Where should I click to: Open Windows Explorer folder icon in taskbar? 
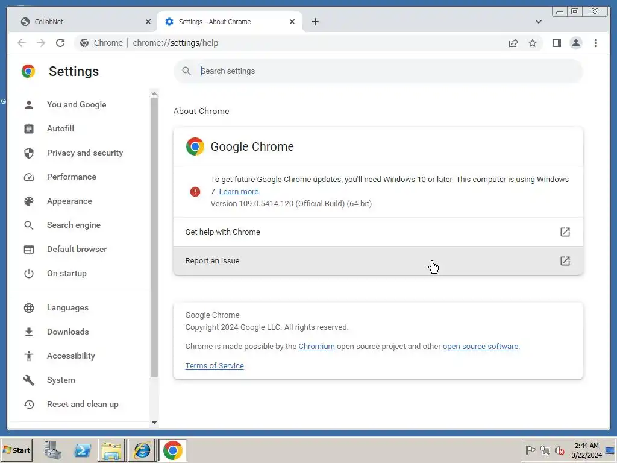pyautogui.click(x=111, y=450)
